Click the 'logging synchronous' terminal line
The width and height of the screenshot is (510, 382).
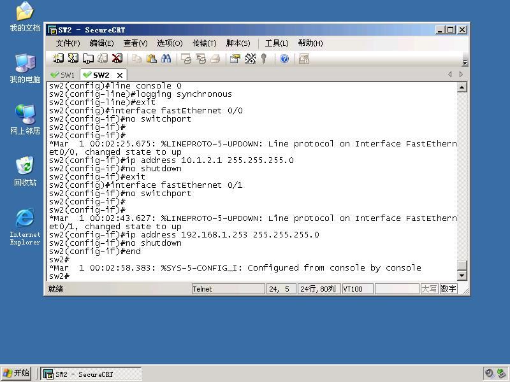(x=140, y=94)
